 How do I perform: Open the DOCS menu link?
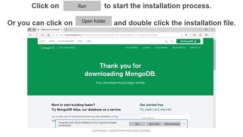43,41
